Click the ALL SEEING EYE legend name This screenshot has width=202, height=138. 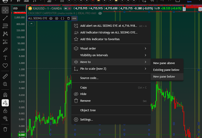click(37, 18)
